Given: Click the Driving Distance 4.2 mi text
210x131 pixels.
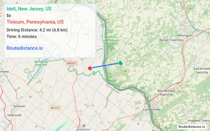Looking at the screenshot, I should [x=37, y=30].
